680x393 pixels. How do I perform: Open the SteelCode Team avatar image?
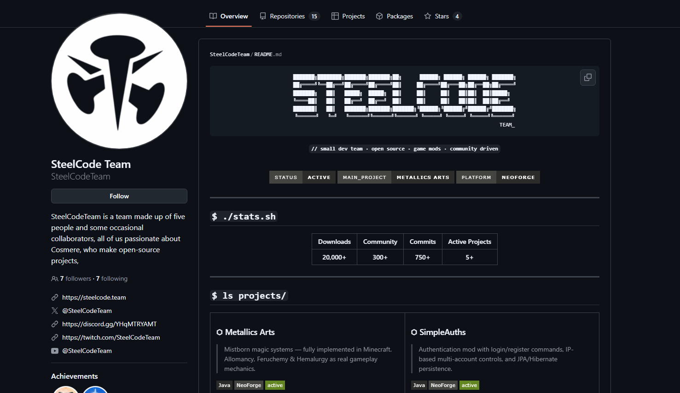click(119, 81)
